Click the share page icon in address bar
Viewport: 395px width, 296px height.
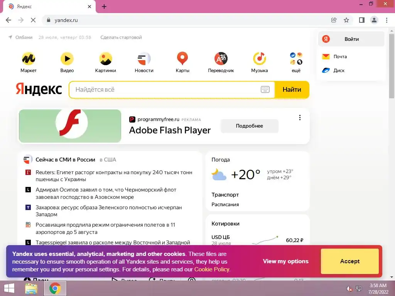(x=334, y=20)
